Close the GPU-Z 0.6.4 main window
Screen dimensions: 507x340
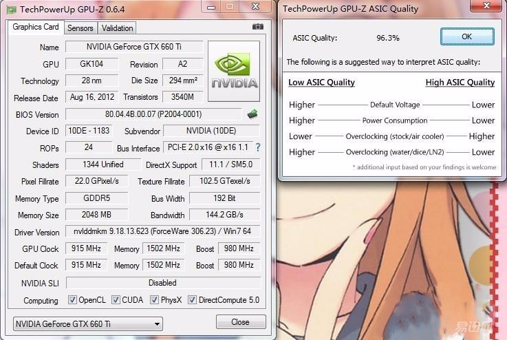255,6
